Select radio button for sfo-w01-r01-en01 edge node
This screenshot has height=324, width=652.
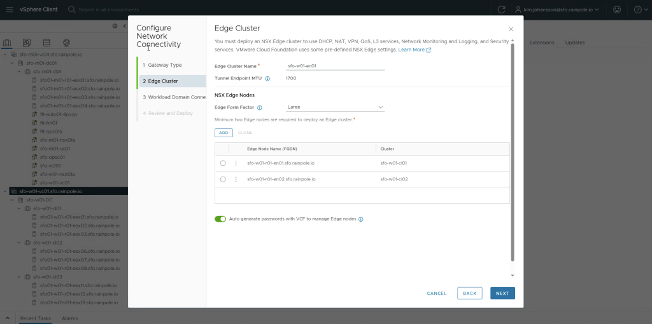pyautogui.click(x=223, y=163)
